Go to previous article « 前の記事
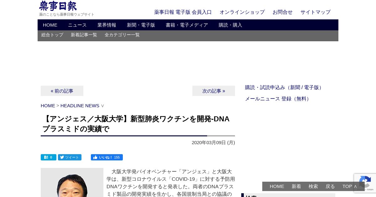Viewport: 376px width, 197px height. coord(62,91)
